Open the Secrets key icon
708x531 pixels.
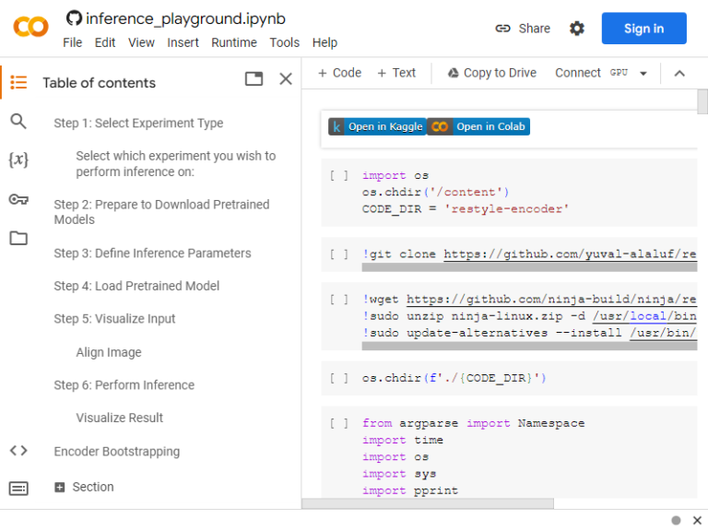point(18,199)
